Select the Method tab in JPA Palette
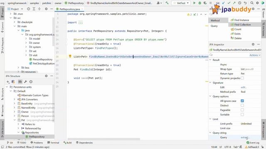This screenshot has width=266, height=149. pyautogui.click(x=218, y=20)
